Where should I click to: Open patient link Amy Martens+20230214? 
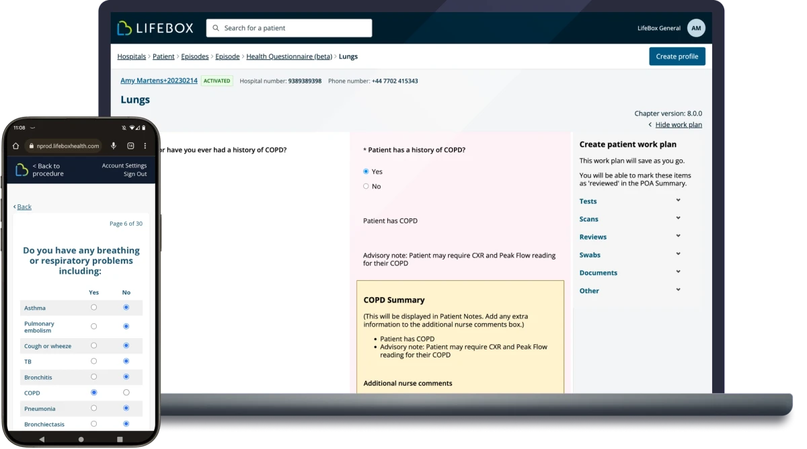click(x=159, y=81)
